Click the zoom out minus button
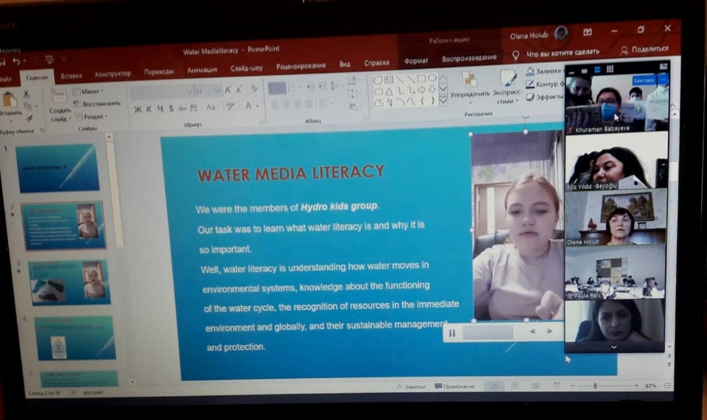 [572, 386]
